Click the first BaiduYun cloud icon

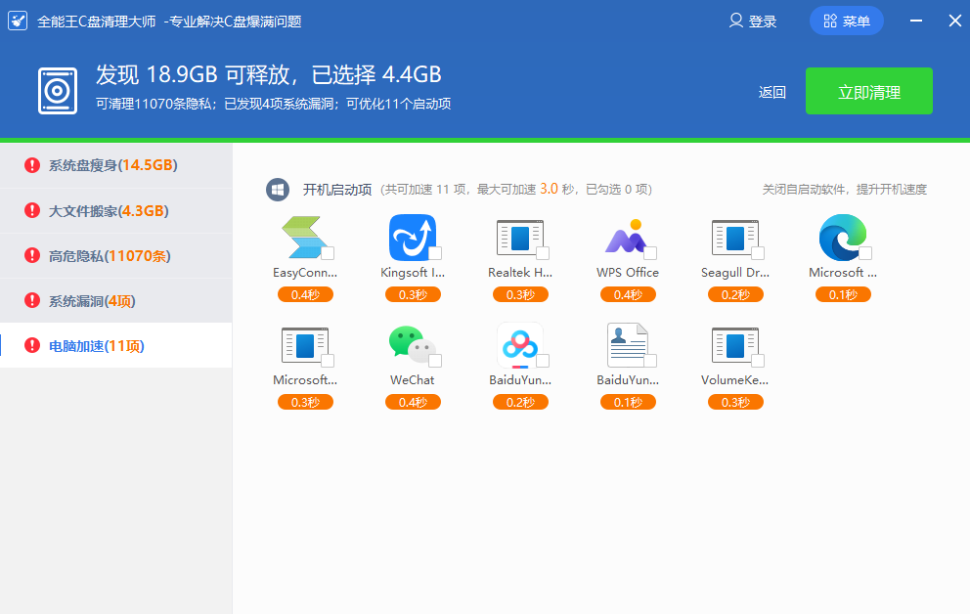coord(518,344)
